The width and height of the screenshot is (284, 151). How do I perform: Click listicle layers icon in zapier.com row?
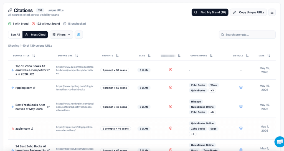click(241, 128)
